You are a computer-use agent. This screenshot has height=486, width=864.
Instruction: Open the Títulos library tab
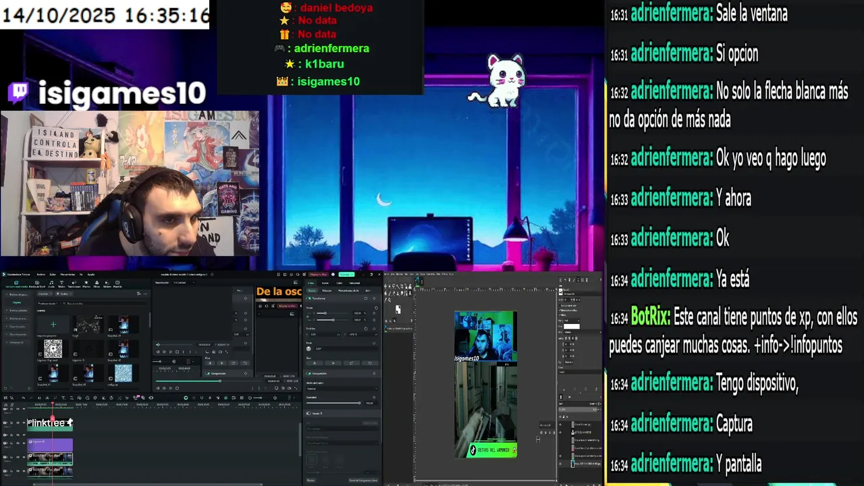click(61, 284)
